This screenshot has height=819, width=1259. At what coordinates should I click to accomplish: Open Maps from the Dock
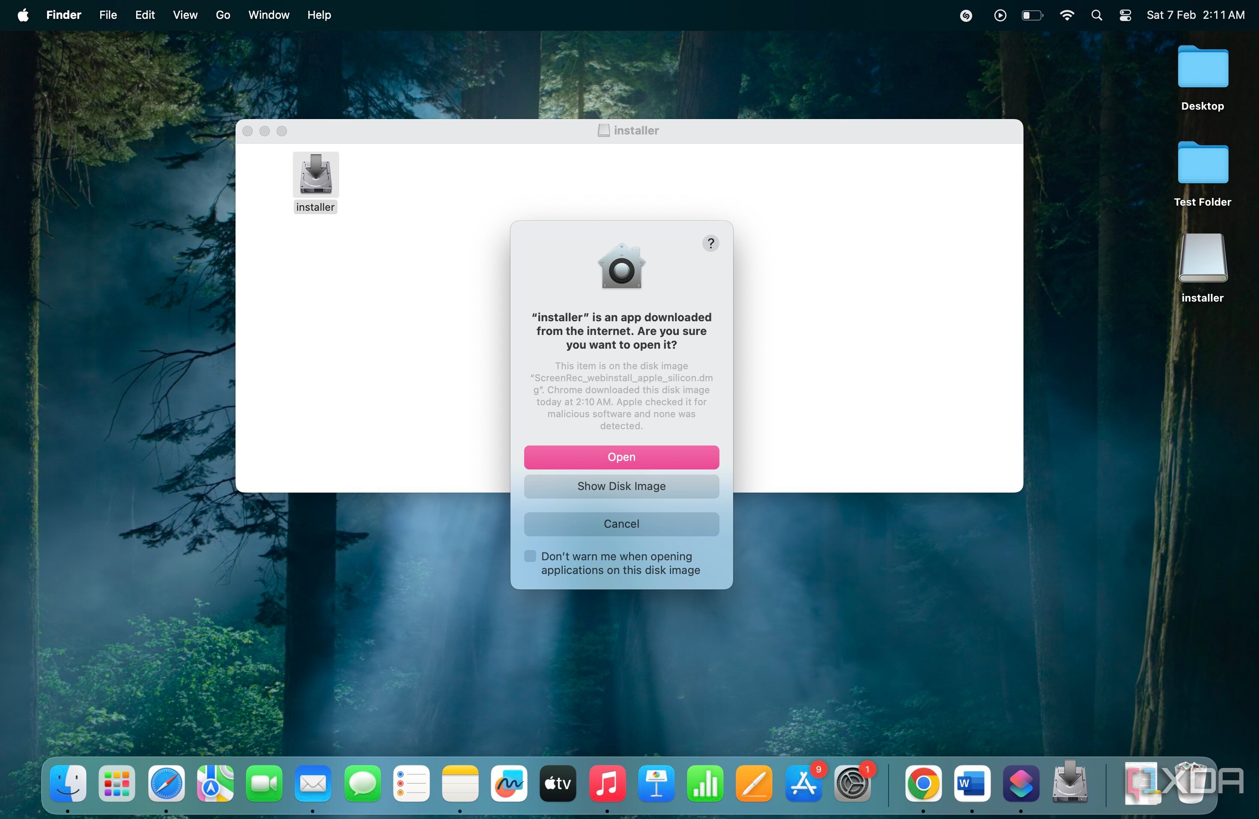pyautogui.click(x=215, y=783)
